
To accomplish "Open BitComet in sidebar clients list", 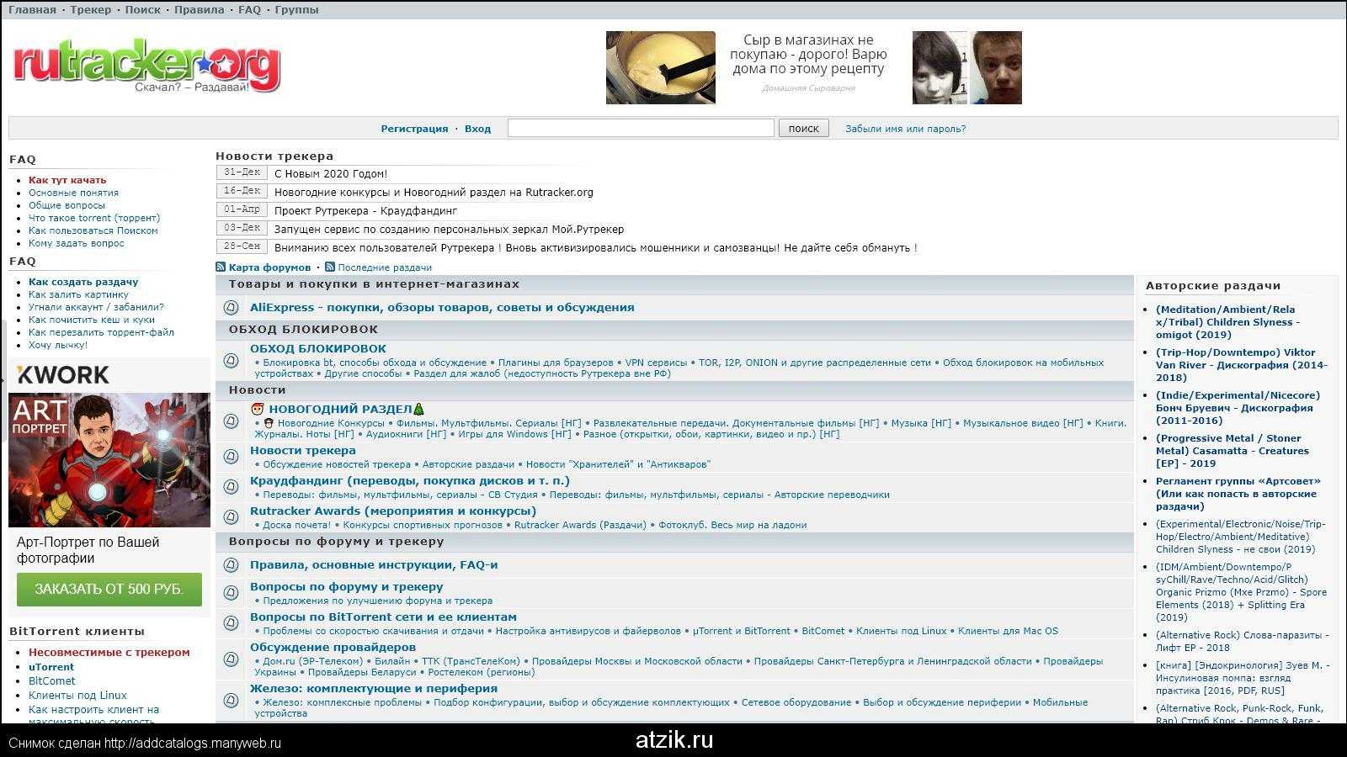I will coord(52,681).
